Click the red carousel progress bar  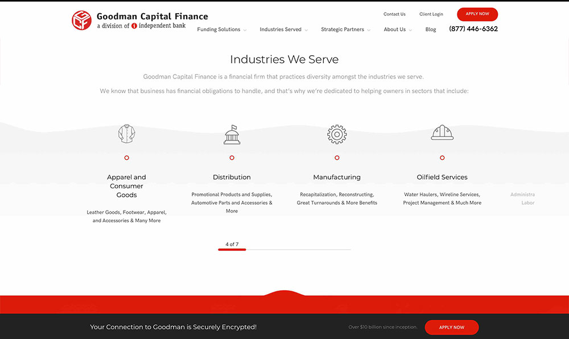pos(232,250)
